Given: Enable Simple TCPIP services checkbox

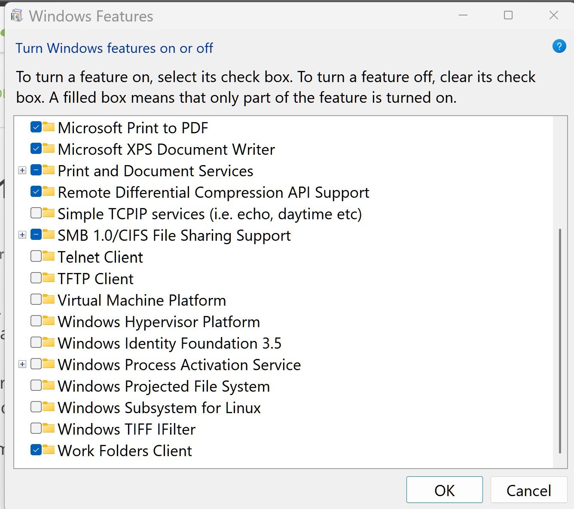Looking at the screenshot, I should [x=36, y=213].
